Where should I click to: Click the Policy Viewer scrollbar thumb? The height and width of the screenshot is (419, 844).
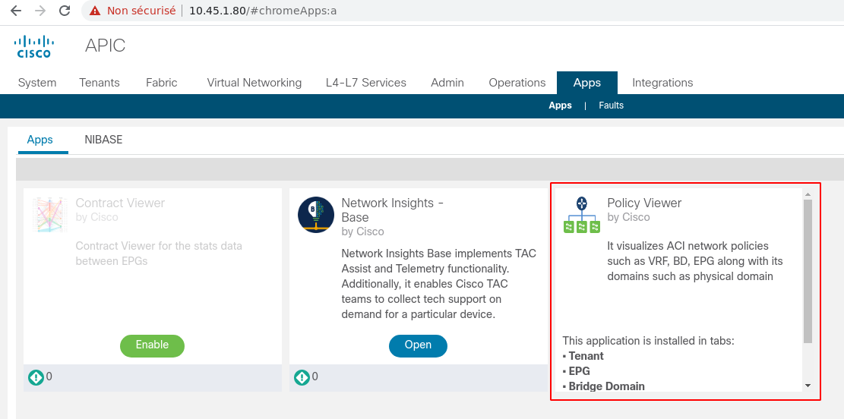(808, 272)
